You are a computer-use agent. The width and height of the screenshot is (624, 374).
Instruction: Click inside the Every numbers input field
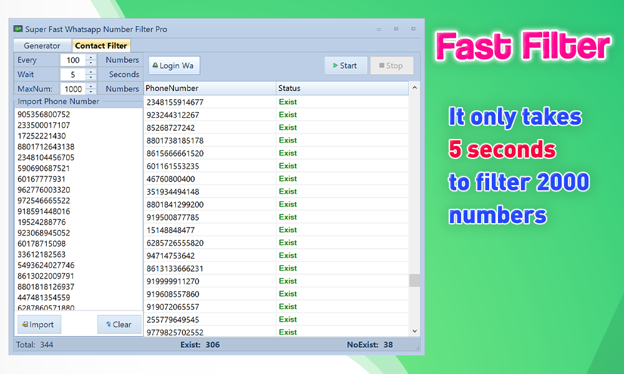click(x=72, y=60)
